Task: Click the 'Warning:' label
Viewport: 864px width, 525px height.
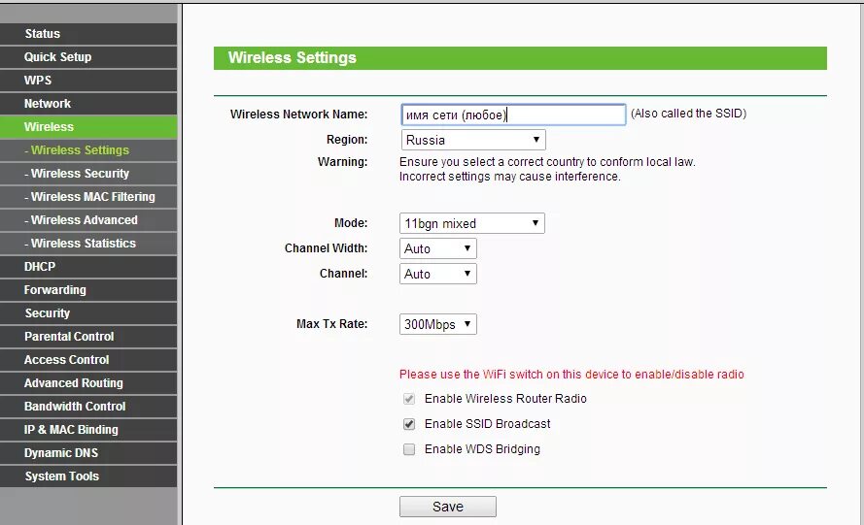Action: (342, 162)
